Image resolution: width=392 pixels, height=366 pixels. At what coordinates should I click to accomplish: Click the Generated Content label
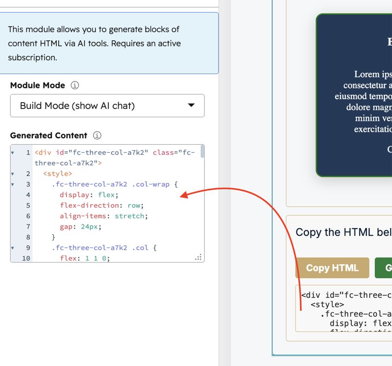point(49,135)
